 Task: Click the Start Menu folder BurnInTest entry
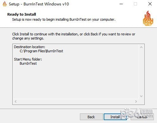tap(28, 63)
